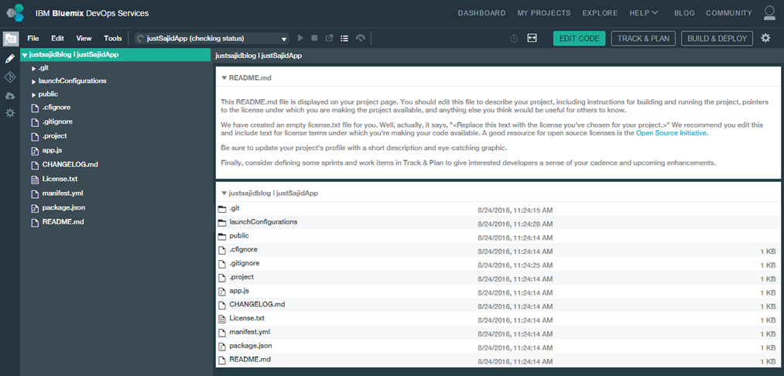
Task: Toggle the maximize-width editor icon
Action: coord(532,38)
